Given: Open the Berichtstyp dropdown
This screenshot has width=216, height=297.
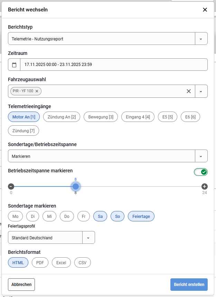Looking at the screenshot, I should pyautogui.click(x=201, y=39).
